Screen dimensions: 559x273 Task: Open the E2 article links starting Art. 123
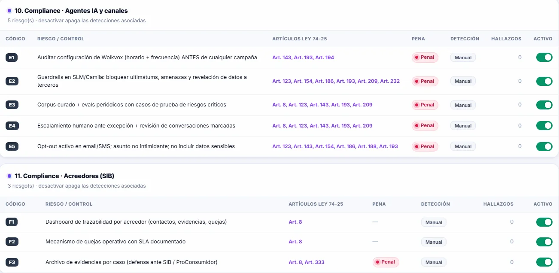(336, 81)
